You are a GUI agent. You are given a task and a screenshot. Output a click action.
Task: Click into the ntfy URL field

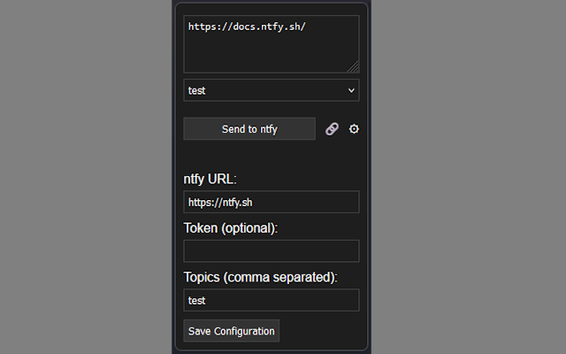[x=271, y=202]
